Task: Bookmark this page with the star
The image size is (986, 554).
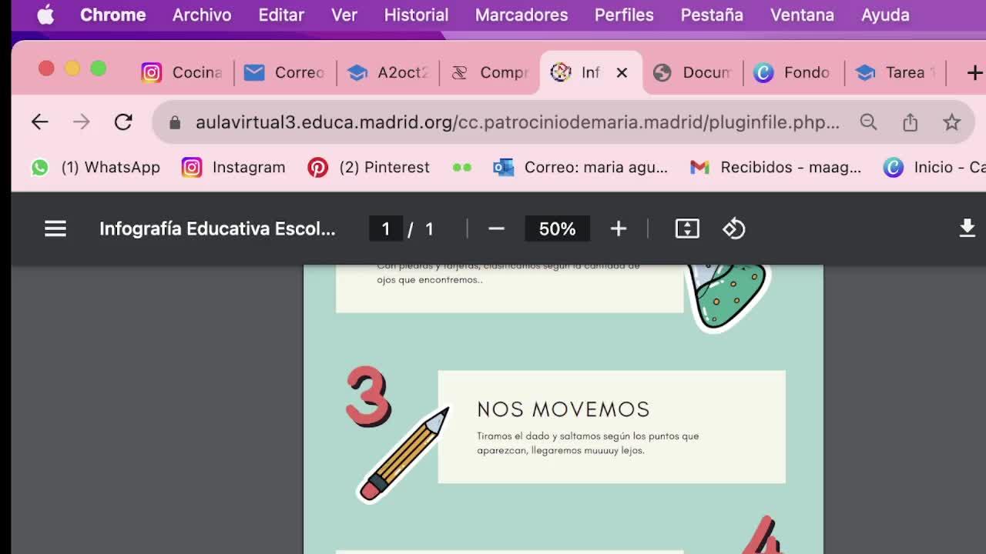Action: pos(951,122)
